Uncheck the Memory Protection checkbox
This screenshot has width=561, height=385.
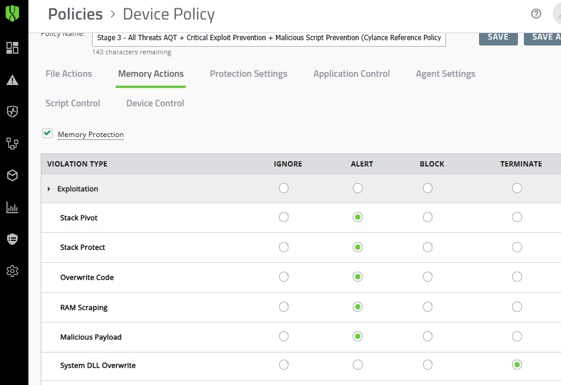tap(47, 133)
